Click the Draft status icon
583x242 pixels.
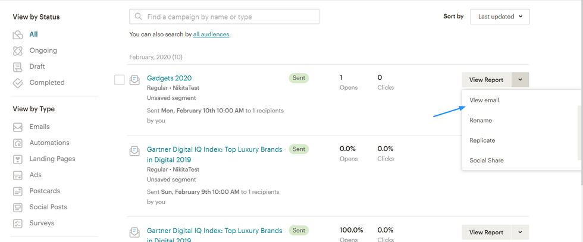pos(18,67)
